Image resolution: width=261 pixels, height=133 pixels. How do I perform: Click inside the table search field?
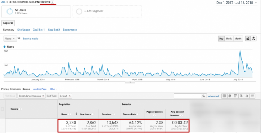[187, 96]
